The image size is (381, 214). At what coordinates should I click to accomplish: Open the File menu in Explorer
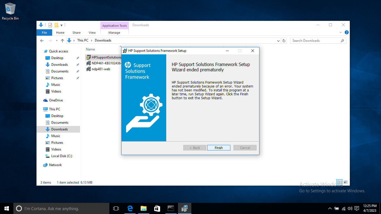coord(44,32)
